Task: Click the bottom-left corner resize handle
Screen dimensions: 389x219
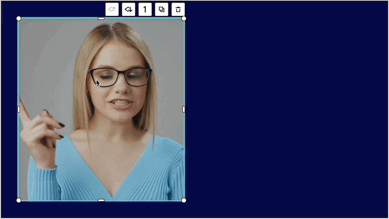Action: (x=19, y=200)
